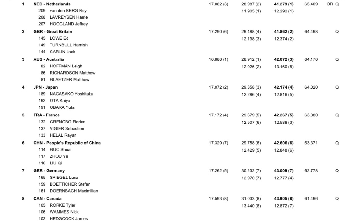Select TURNBULL Hamish in the list
Screen dimensions: 354x222
[x=68, y=45]
